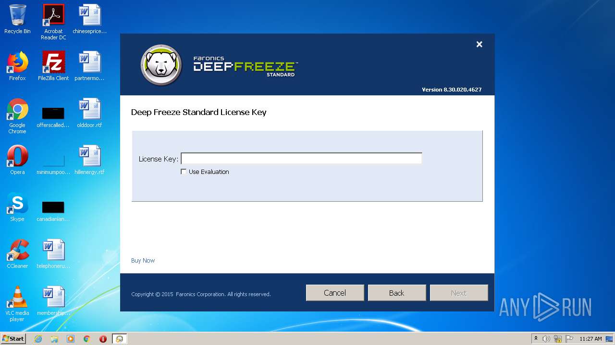Enable the Use Evaluation checkbox

184,172
